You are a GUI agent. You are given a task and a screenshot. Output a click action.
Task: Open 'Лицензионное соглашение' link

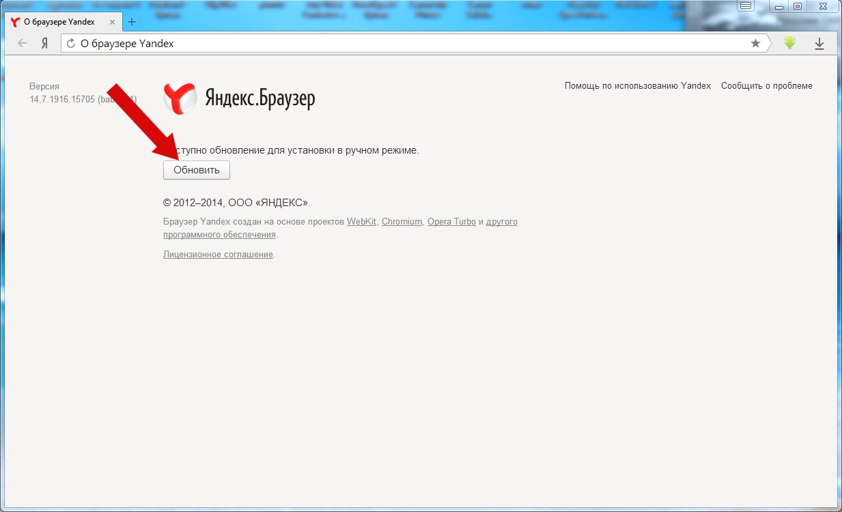218,255
